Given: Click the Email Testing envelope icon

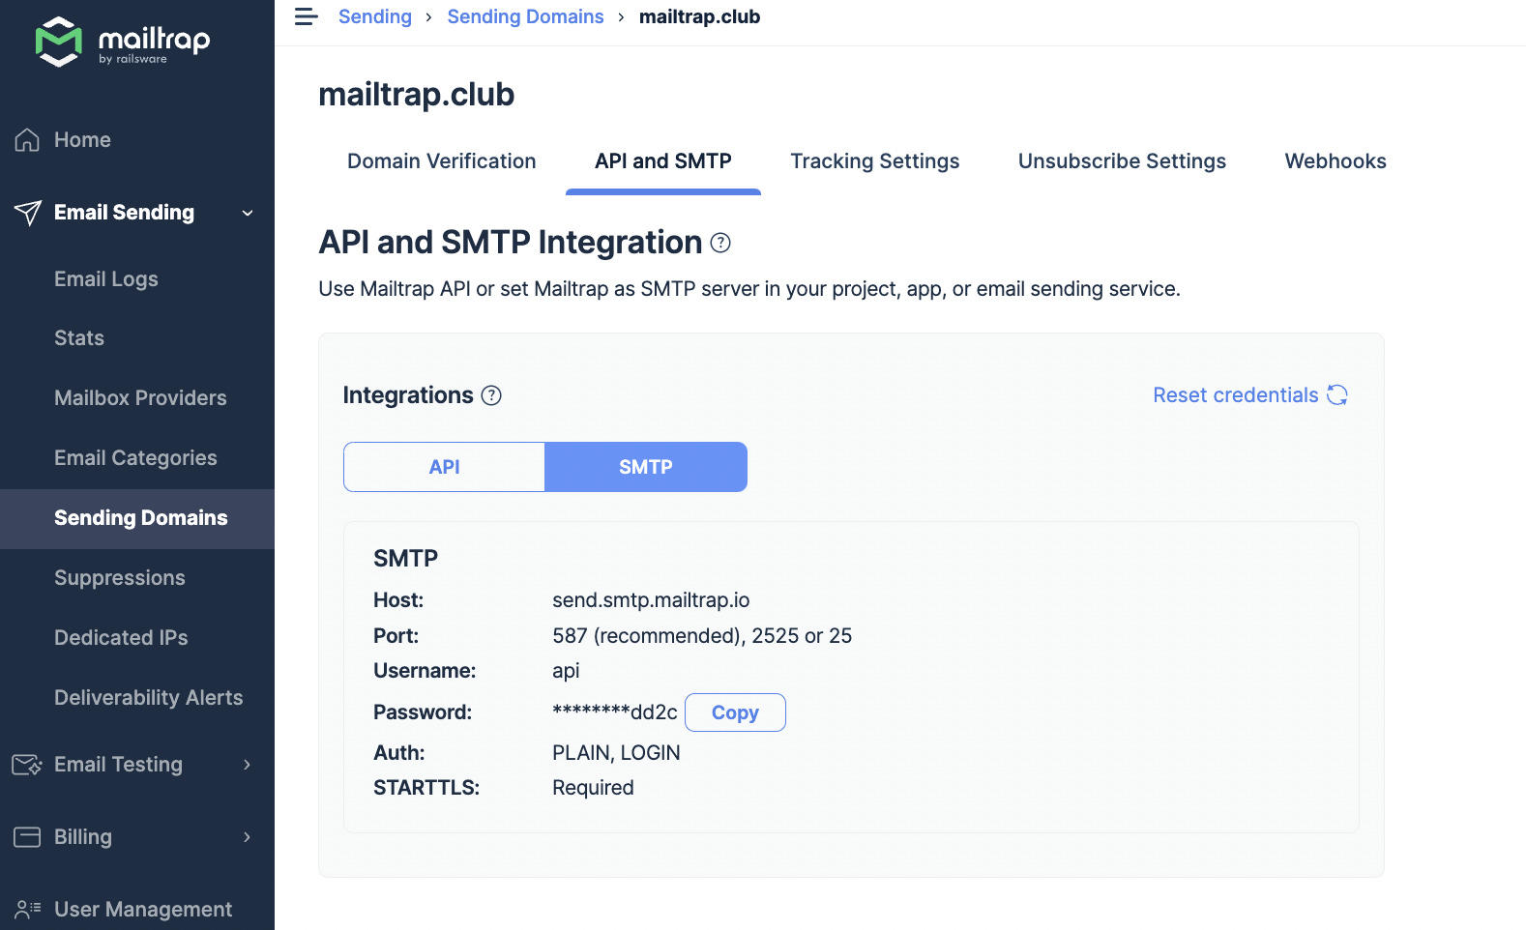Looking at the screenshot, I should 27,765.
